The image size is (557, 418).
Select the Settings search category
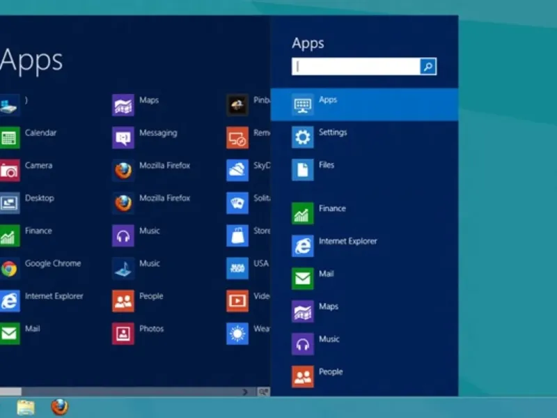(x=364, y=137)
